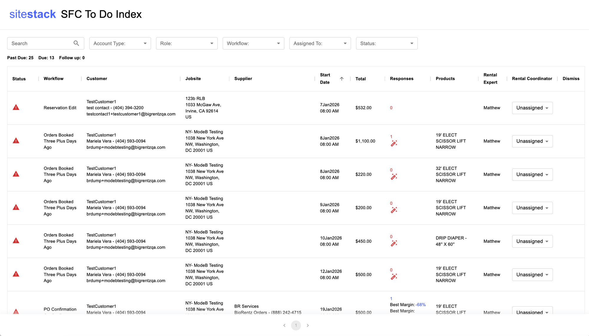Open Unassigned coordinator dropdown for $532.00 row
The image size is (589, 336).
[532, 108]
